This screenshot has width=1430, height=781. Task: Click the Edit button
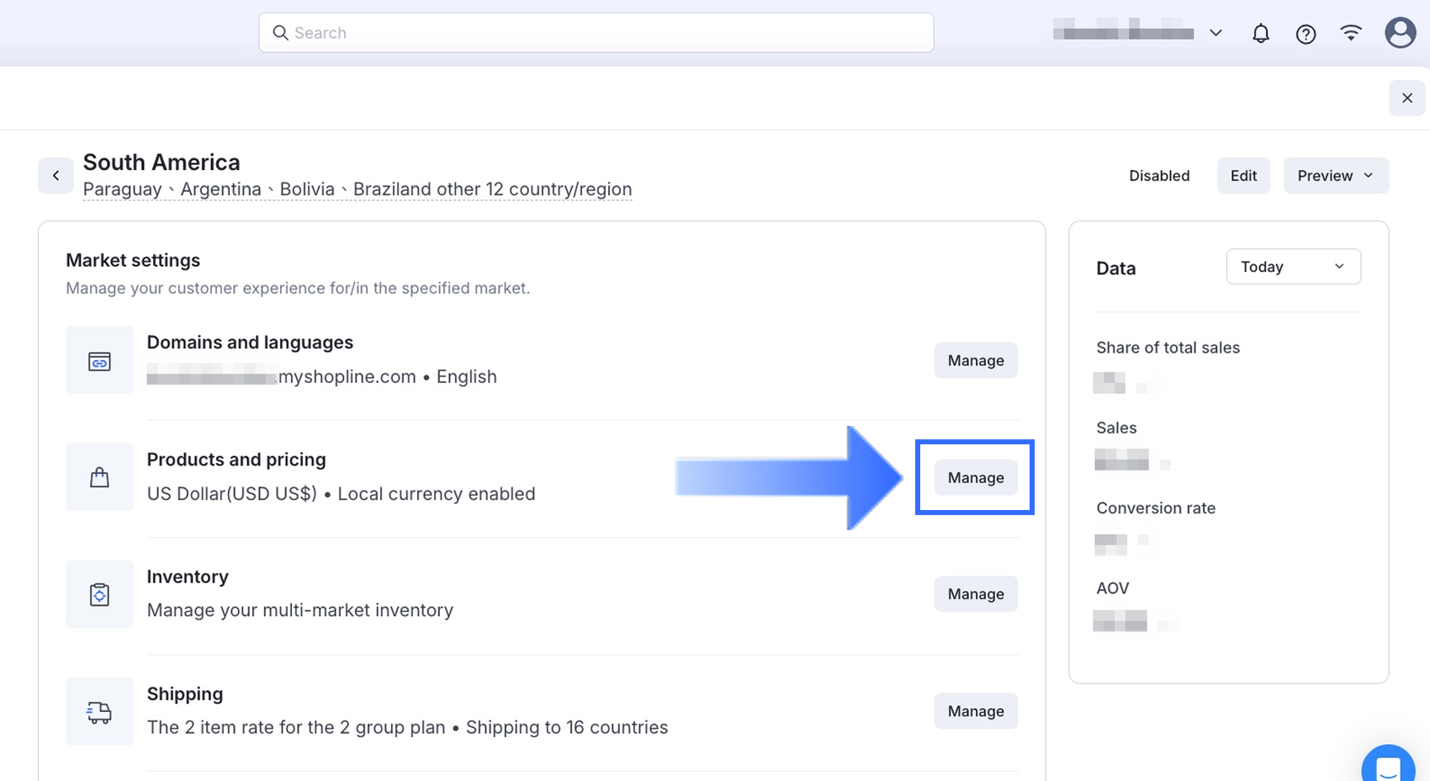(1243, 176)
